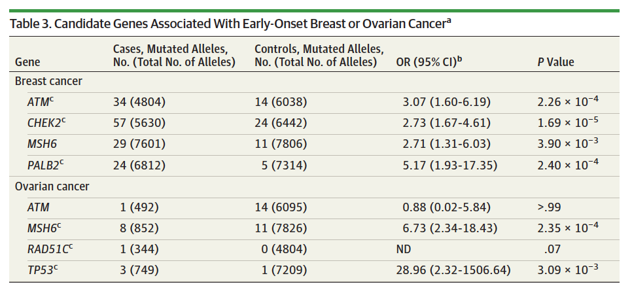Image resolution: width=632 pixels, height=297 pixels.
Task: Select the cases cell reading 34 (4804)
Action: (x=140, y=103)
